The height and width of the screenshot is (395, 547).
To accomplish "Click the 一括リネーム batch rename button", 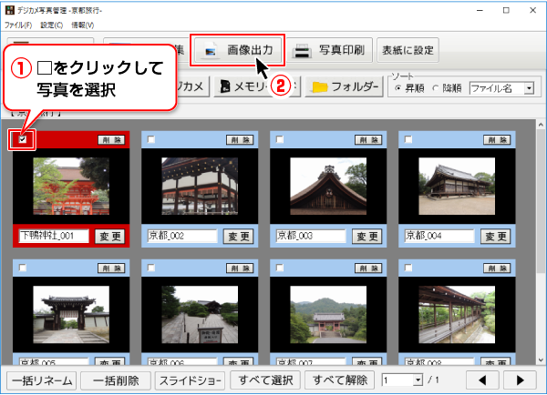I will pos(42,380).
